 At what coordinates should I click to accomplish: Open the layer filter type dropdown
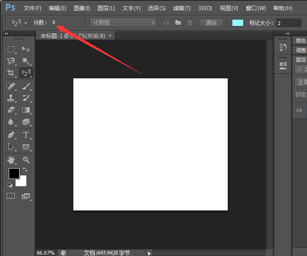point(301,70)
